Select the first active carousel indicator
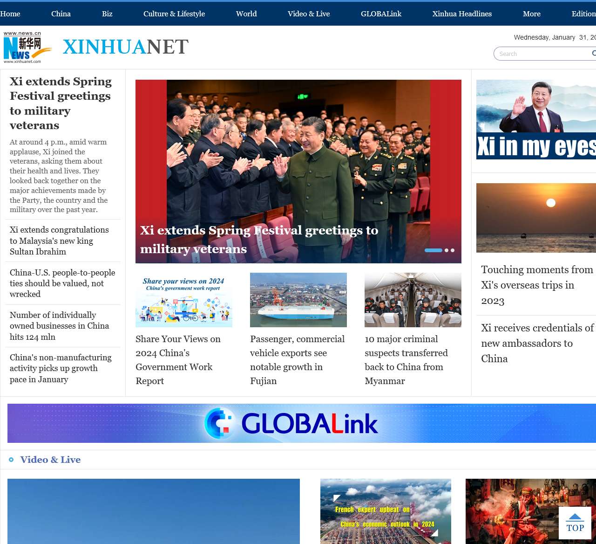This screenshot has height=544, width=596. [433, 250]
